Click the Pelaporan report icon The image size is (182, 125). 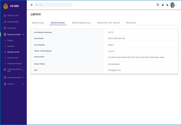coord(5,84)
